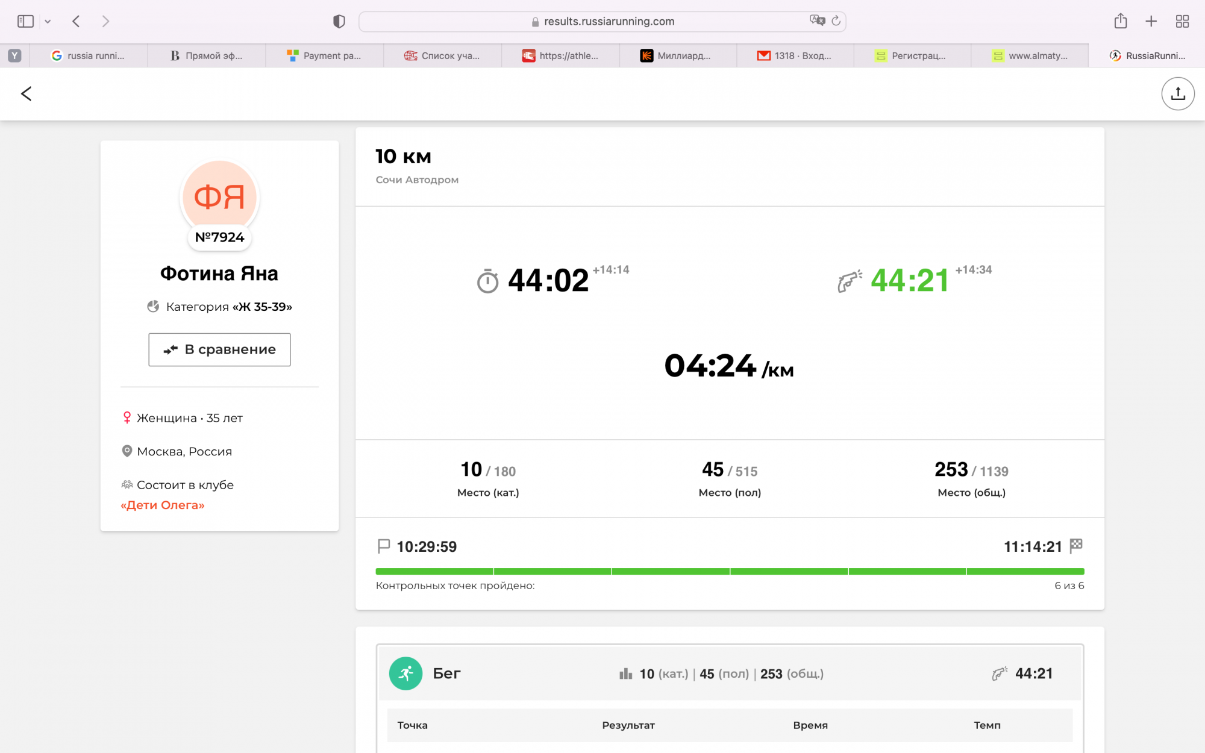
Task: Toggle Safari sidebar panel
Action: click(x=25, y=22)
